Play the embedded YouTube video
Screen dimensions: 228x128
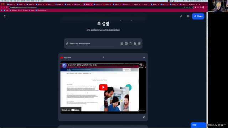pos(103,87)
